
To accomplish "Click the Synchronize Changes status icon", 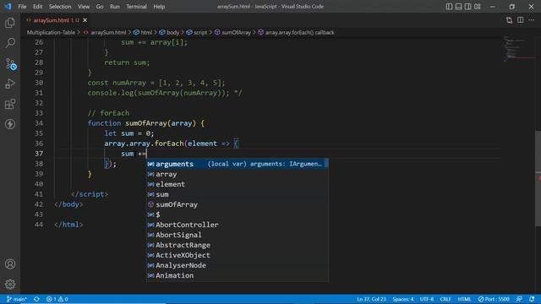I will 36,299.
